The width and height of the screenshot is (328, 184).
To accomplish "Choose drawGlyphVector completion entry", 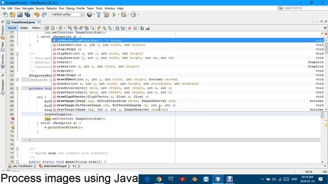I will click(x=188, y=97).
